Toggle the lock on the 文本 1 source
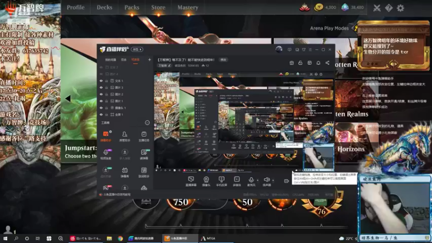The width and height of the screenshot is (432, 243). 106,81
